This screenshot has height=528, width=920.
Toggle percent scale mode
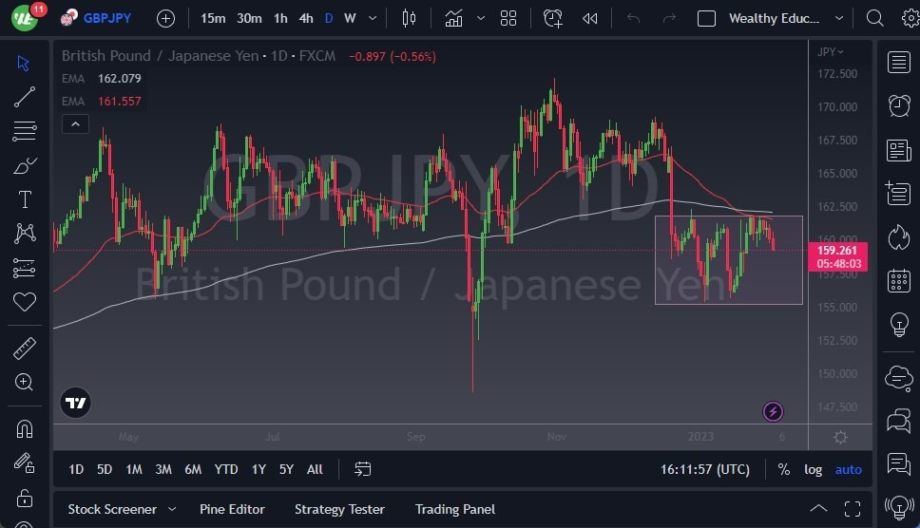(784, 469)
